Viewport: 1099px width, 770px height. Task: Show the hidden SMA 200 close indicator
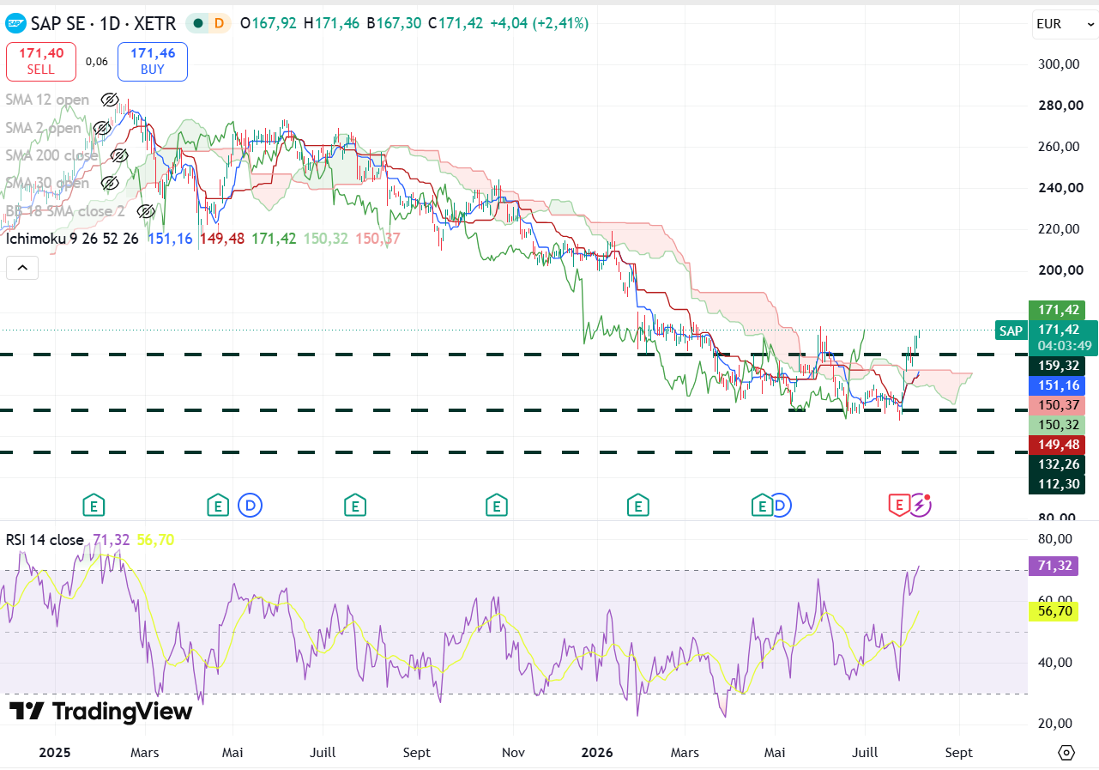(119, 155)
